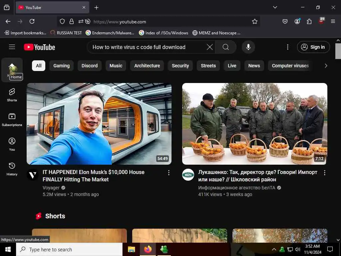The height and width of the screenshot is (256, 341).
Task: Open the RUSSIAN TEST bookmark
Action: click(66, 33)
